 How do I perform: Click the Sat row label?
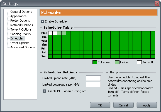[43, 53]
